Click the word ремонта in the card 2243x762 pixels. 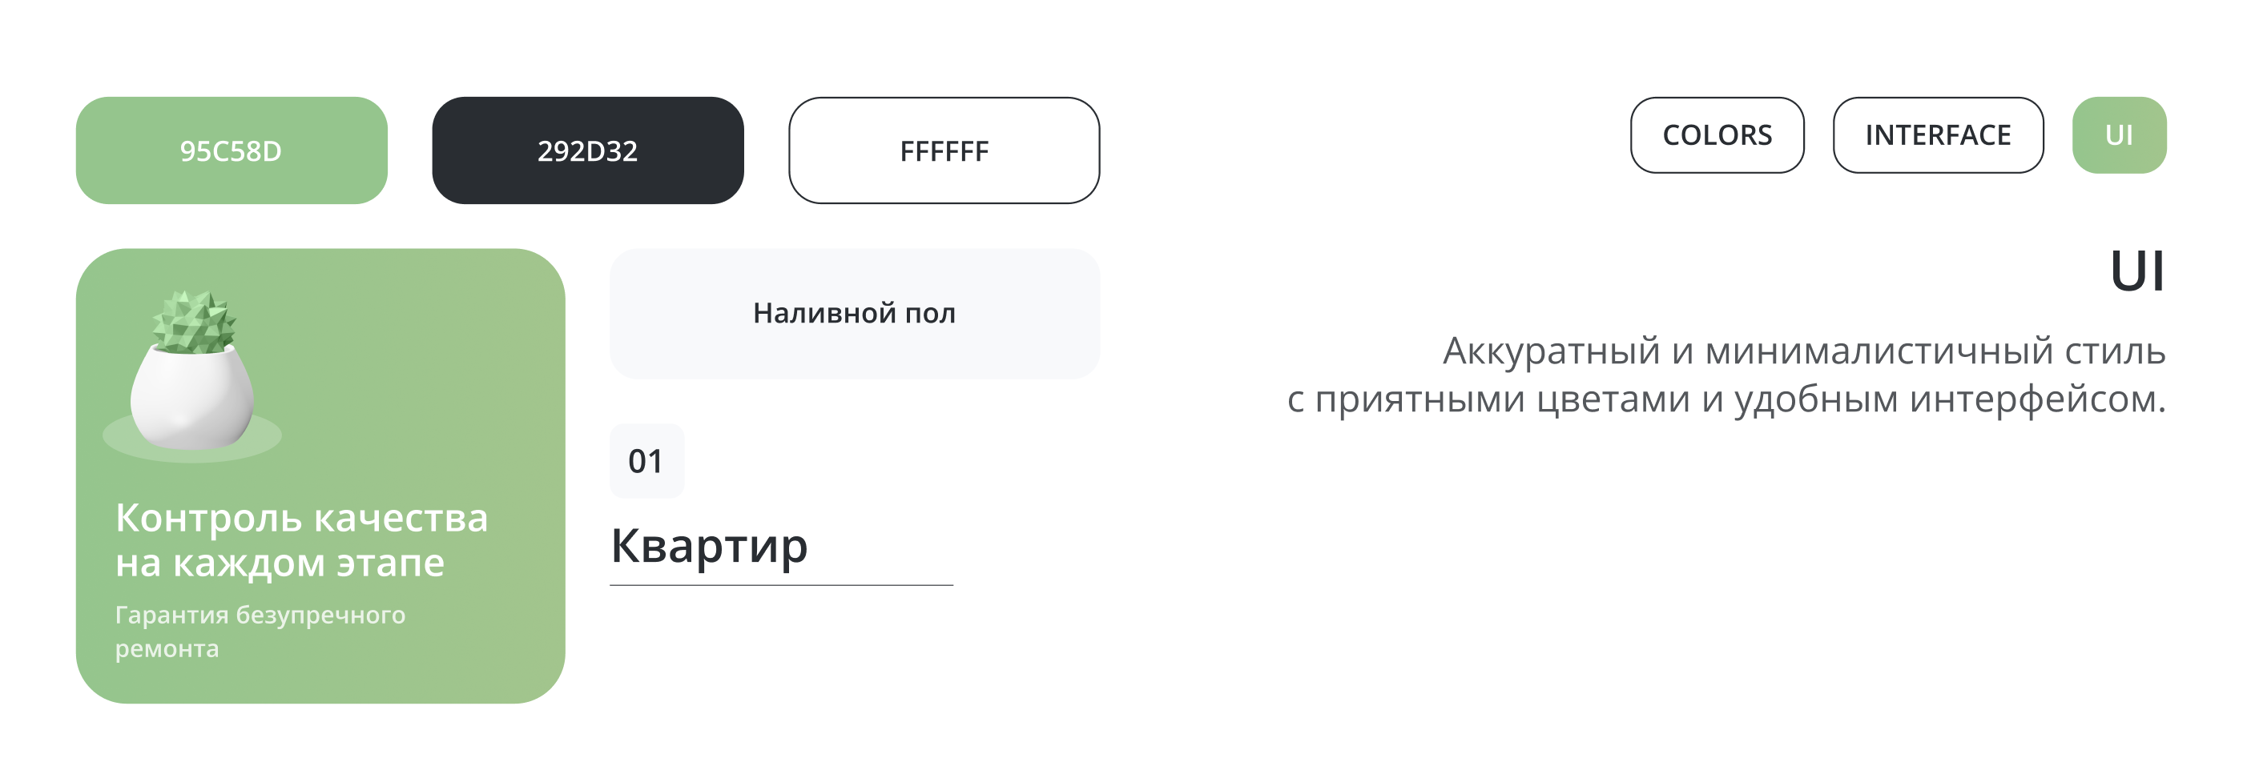coord(167,649)
